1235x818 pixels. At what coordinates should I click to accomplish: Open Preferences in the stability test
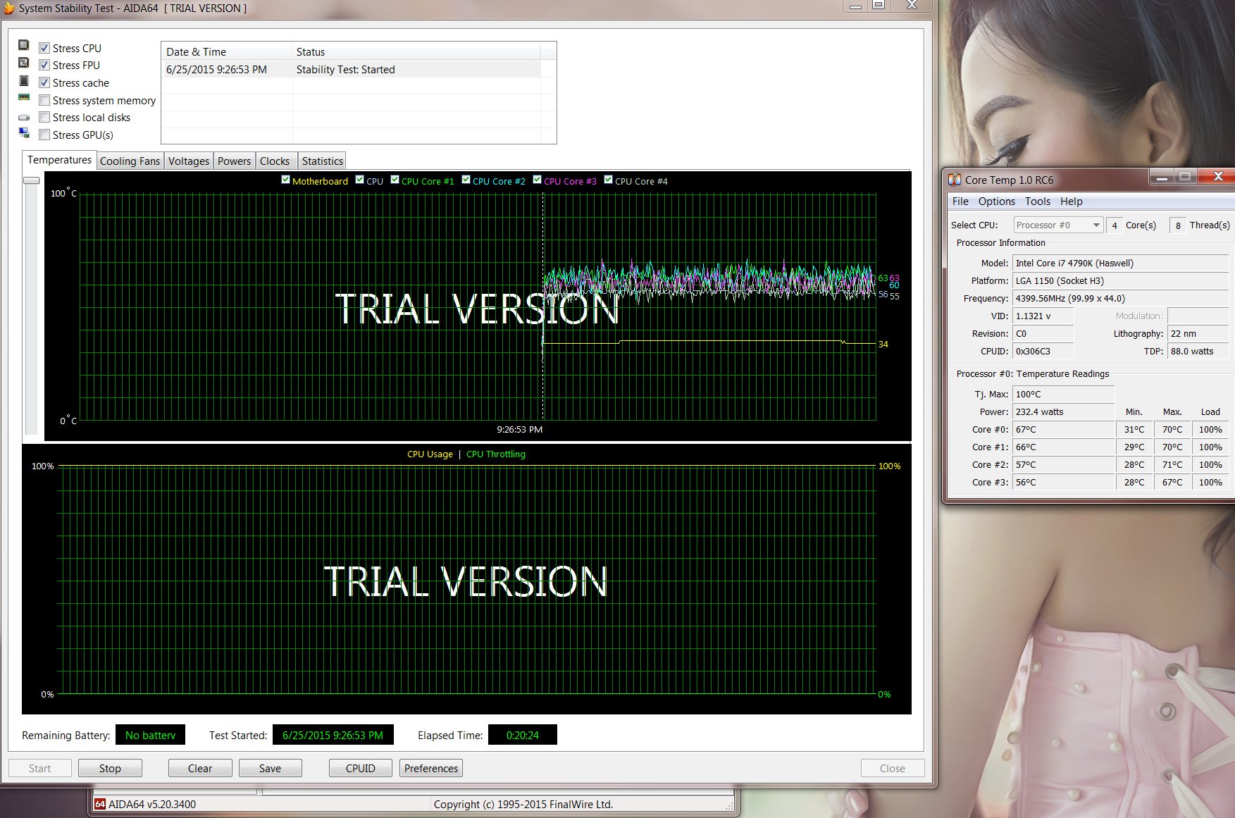pyautogui.click(x=431, y=768)
